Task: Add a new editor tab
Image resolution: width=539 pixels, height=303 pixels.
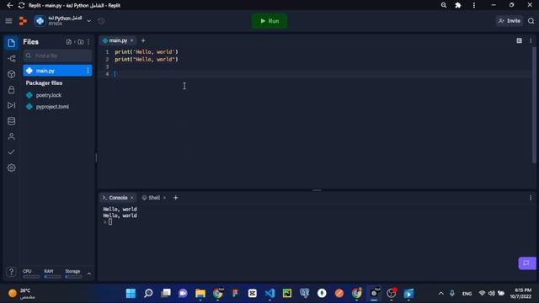Action: (143, 40)
